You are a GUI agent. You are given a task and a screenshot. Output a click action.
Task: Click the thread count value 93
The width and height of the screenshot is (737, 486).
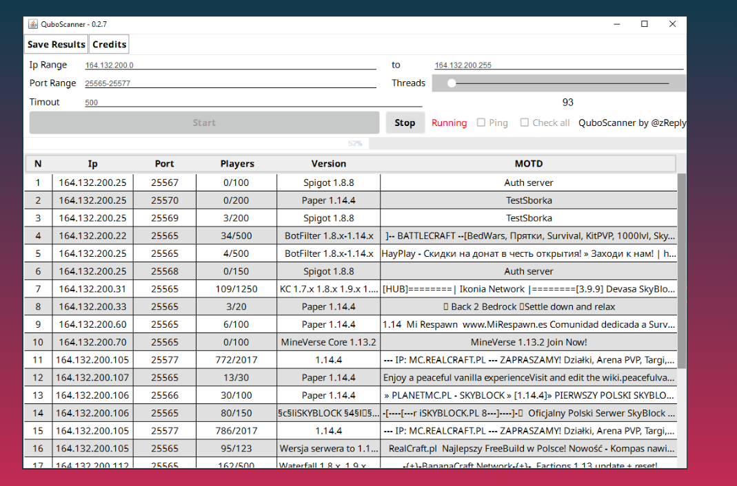[568, 103]
